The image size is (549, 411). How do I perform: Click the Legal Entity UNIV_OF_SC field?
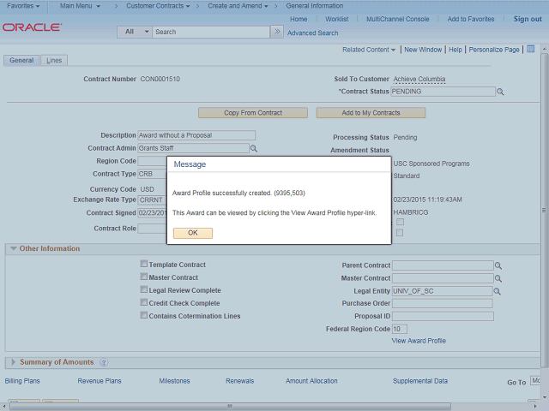[x=443, y=291]
